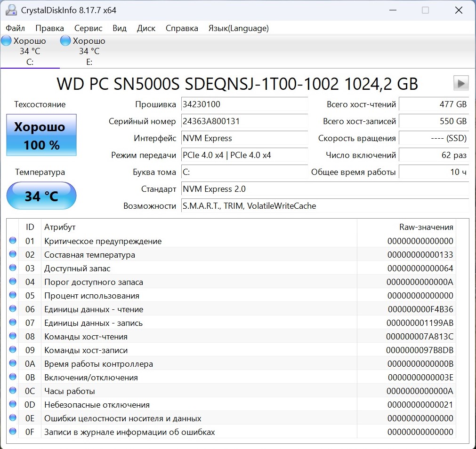This screenshot has width=476, height=449.
Task: Click status icon for Единицы данных - запись
Action: click(x=13, y=323)
